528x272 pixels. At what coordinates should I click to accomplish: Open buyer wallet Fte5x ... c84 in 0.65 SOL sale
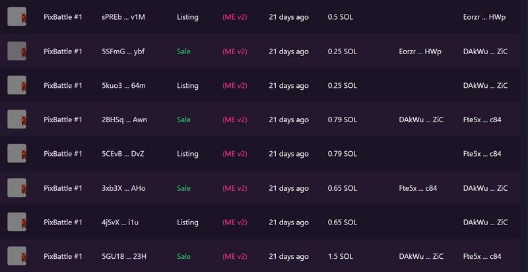pos(418,188)
